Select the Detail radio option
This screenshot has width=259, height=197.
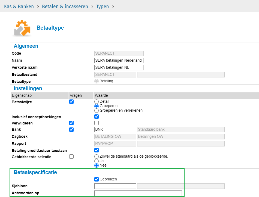96,102
